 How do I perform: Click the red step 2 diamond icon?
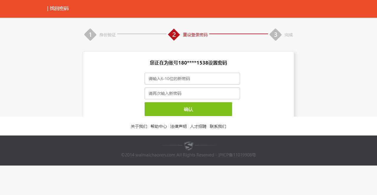174,35
